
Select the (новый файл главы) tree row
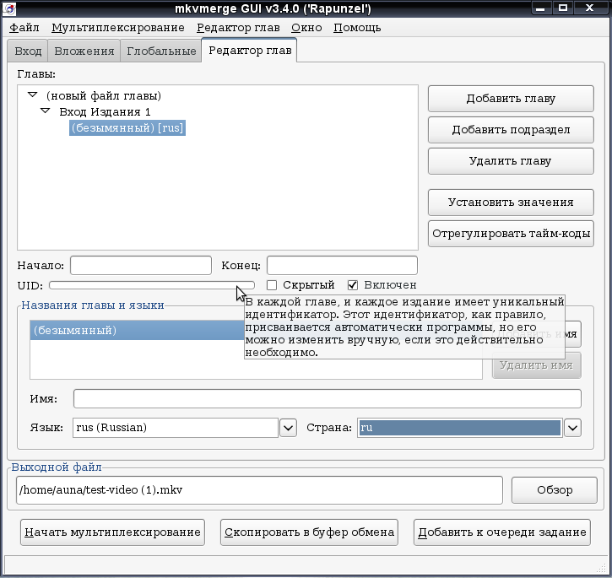coord(104,96)
